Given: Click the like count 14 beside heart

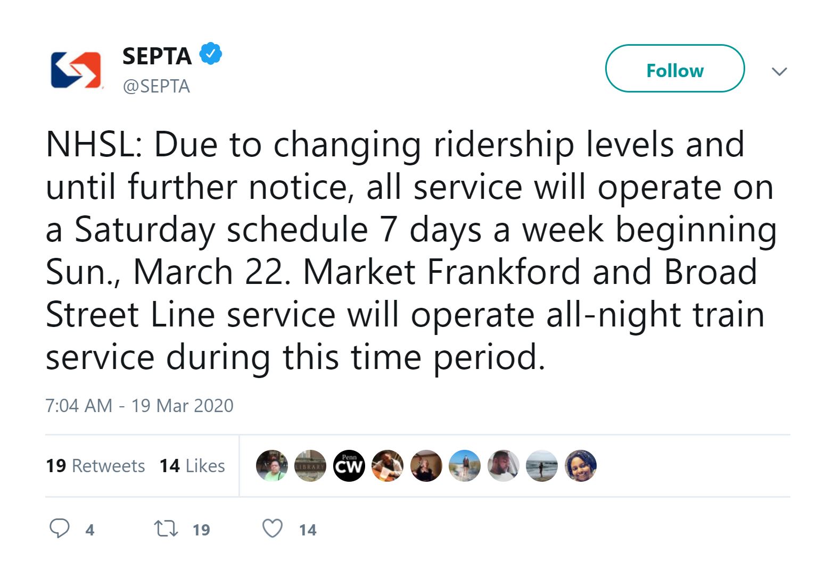Looking at the screenshot, I should (308, 530).
